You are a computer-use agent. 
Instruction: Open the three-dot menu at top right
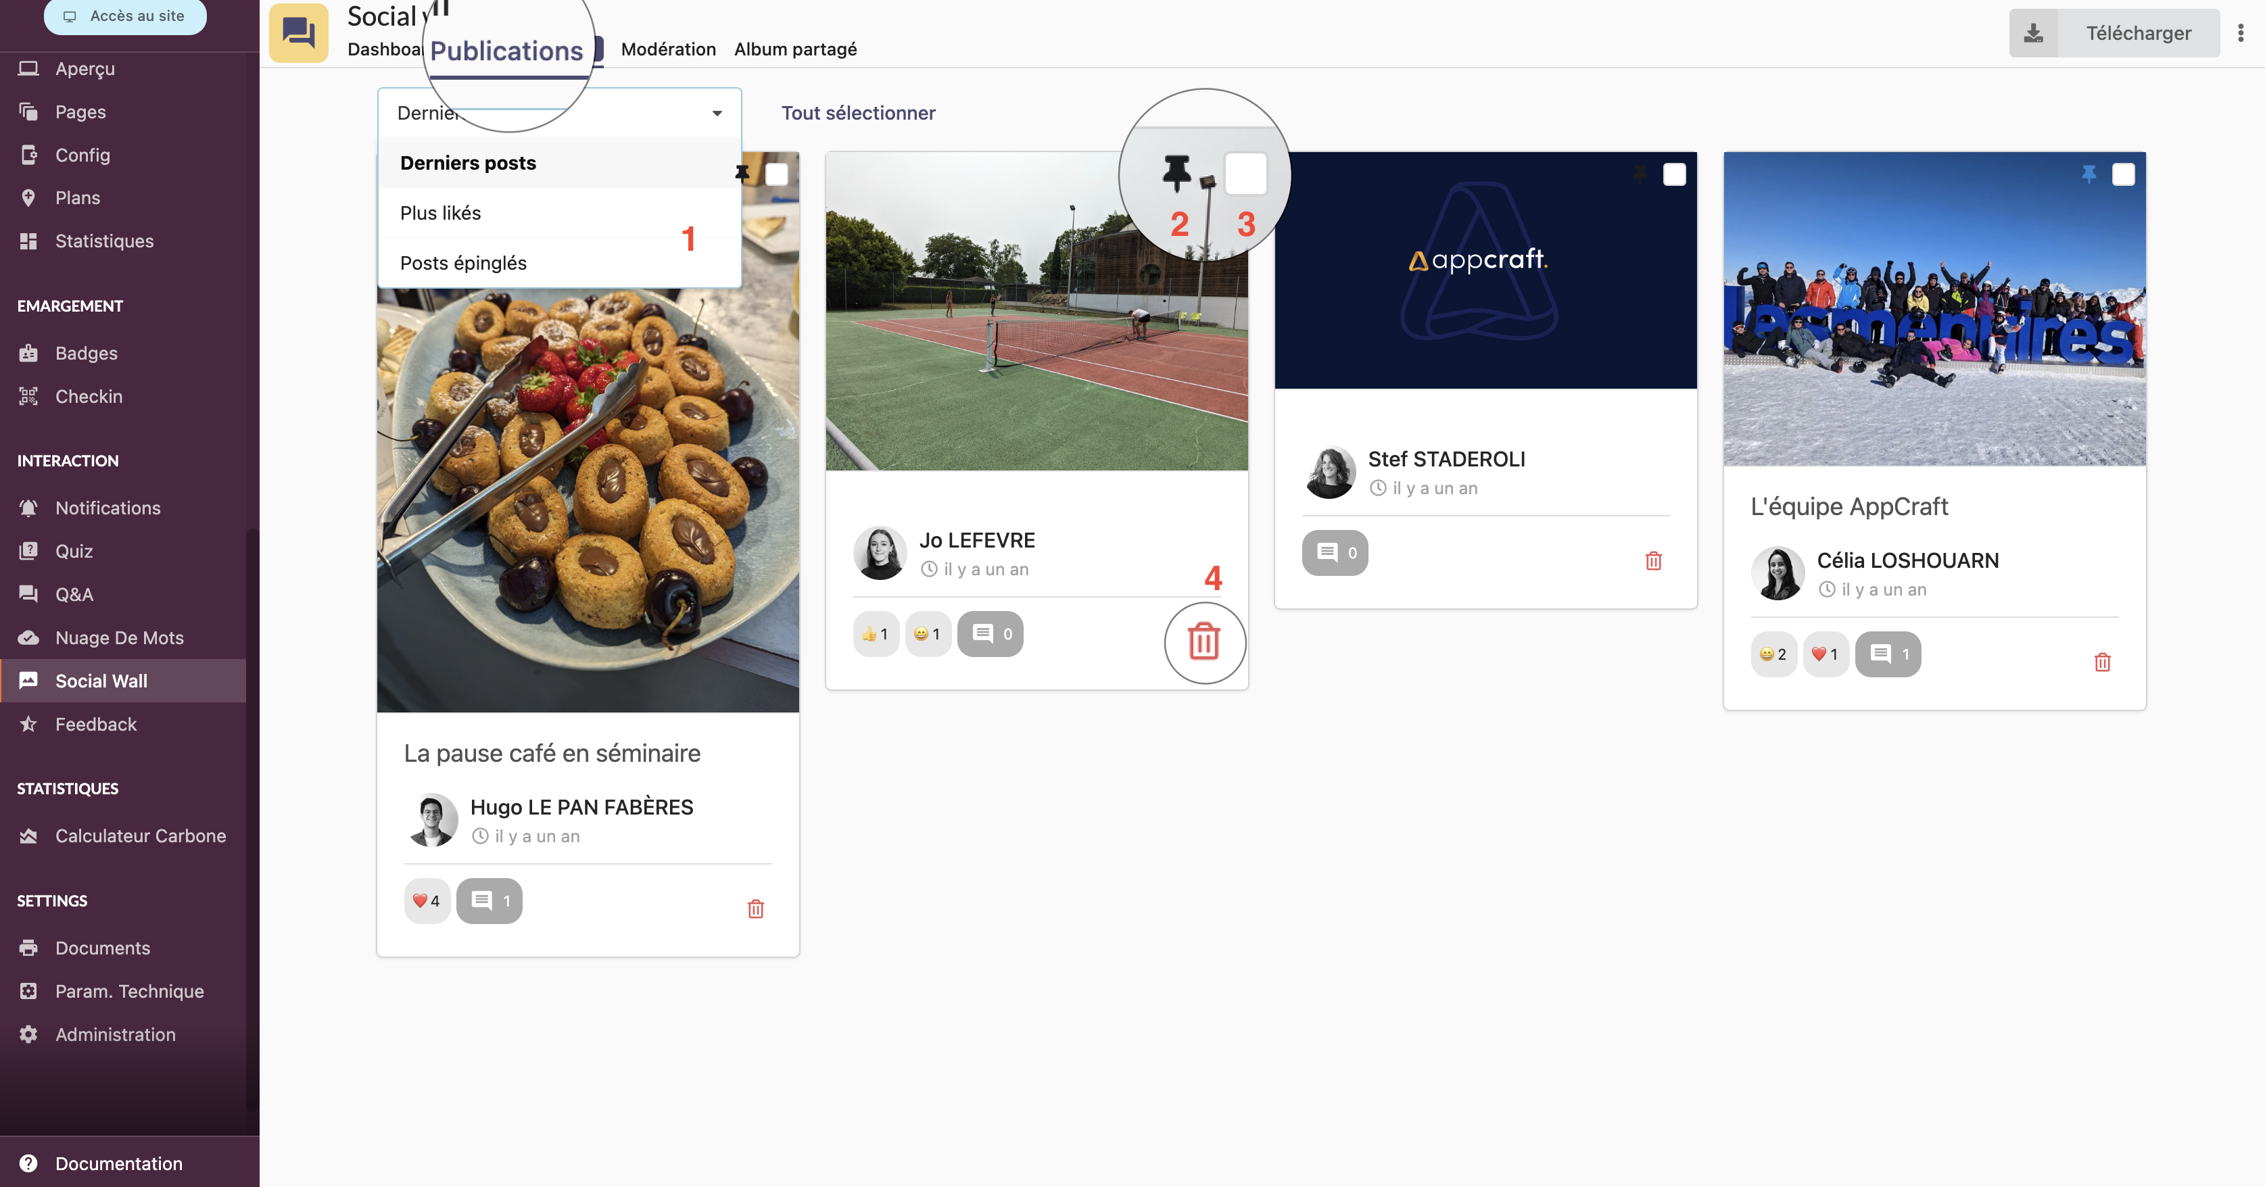click(2241, 33)
